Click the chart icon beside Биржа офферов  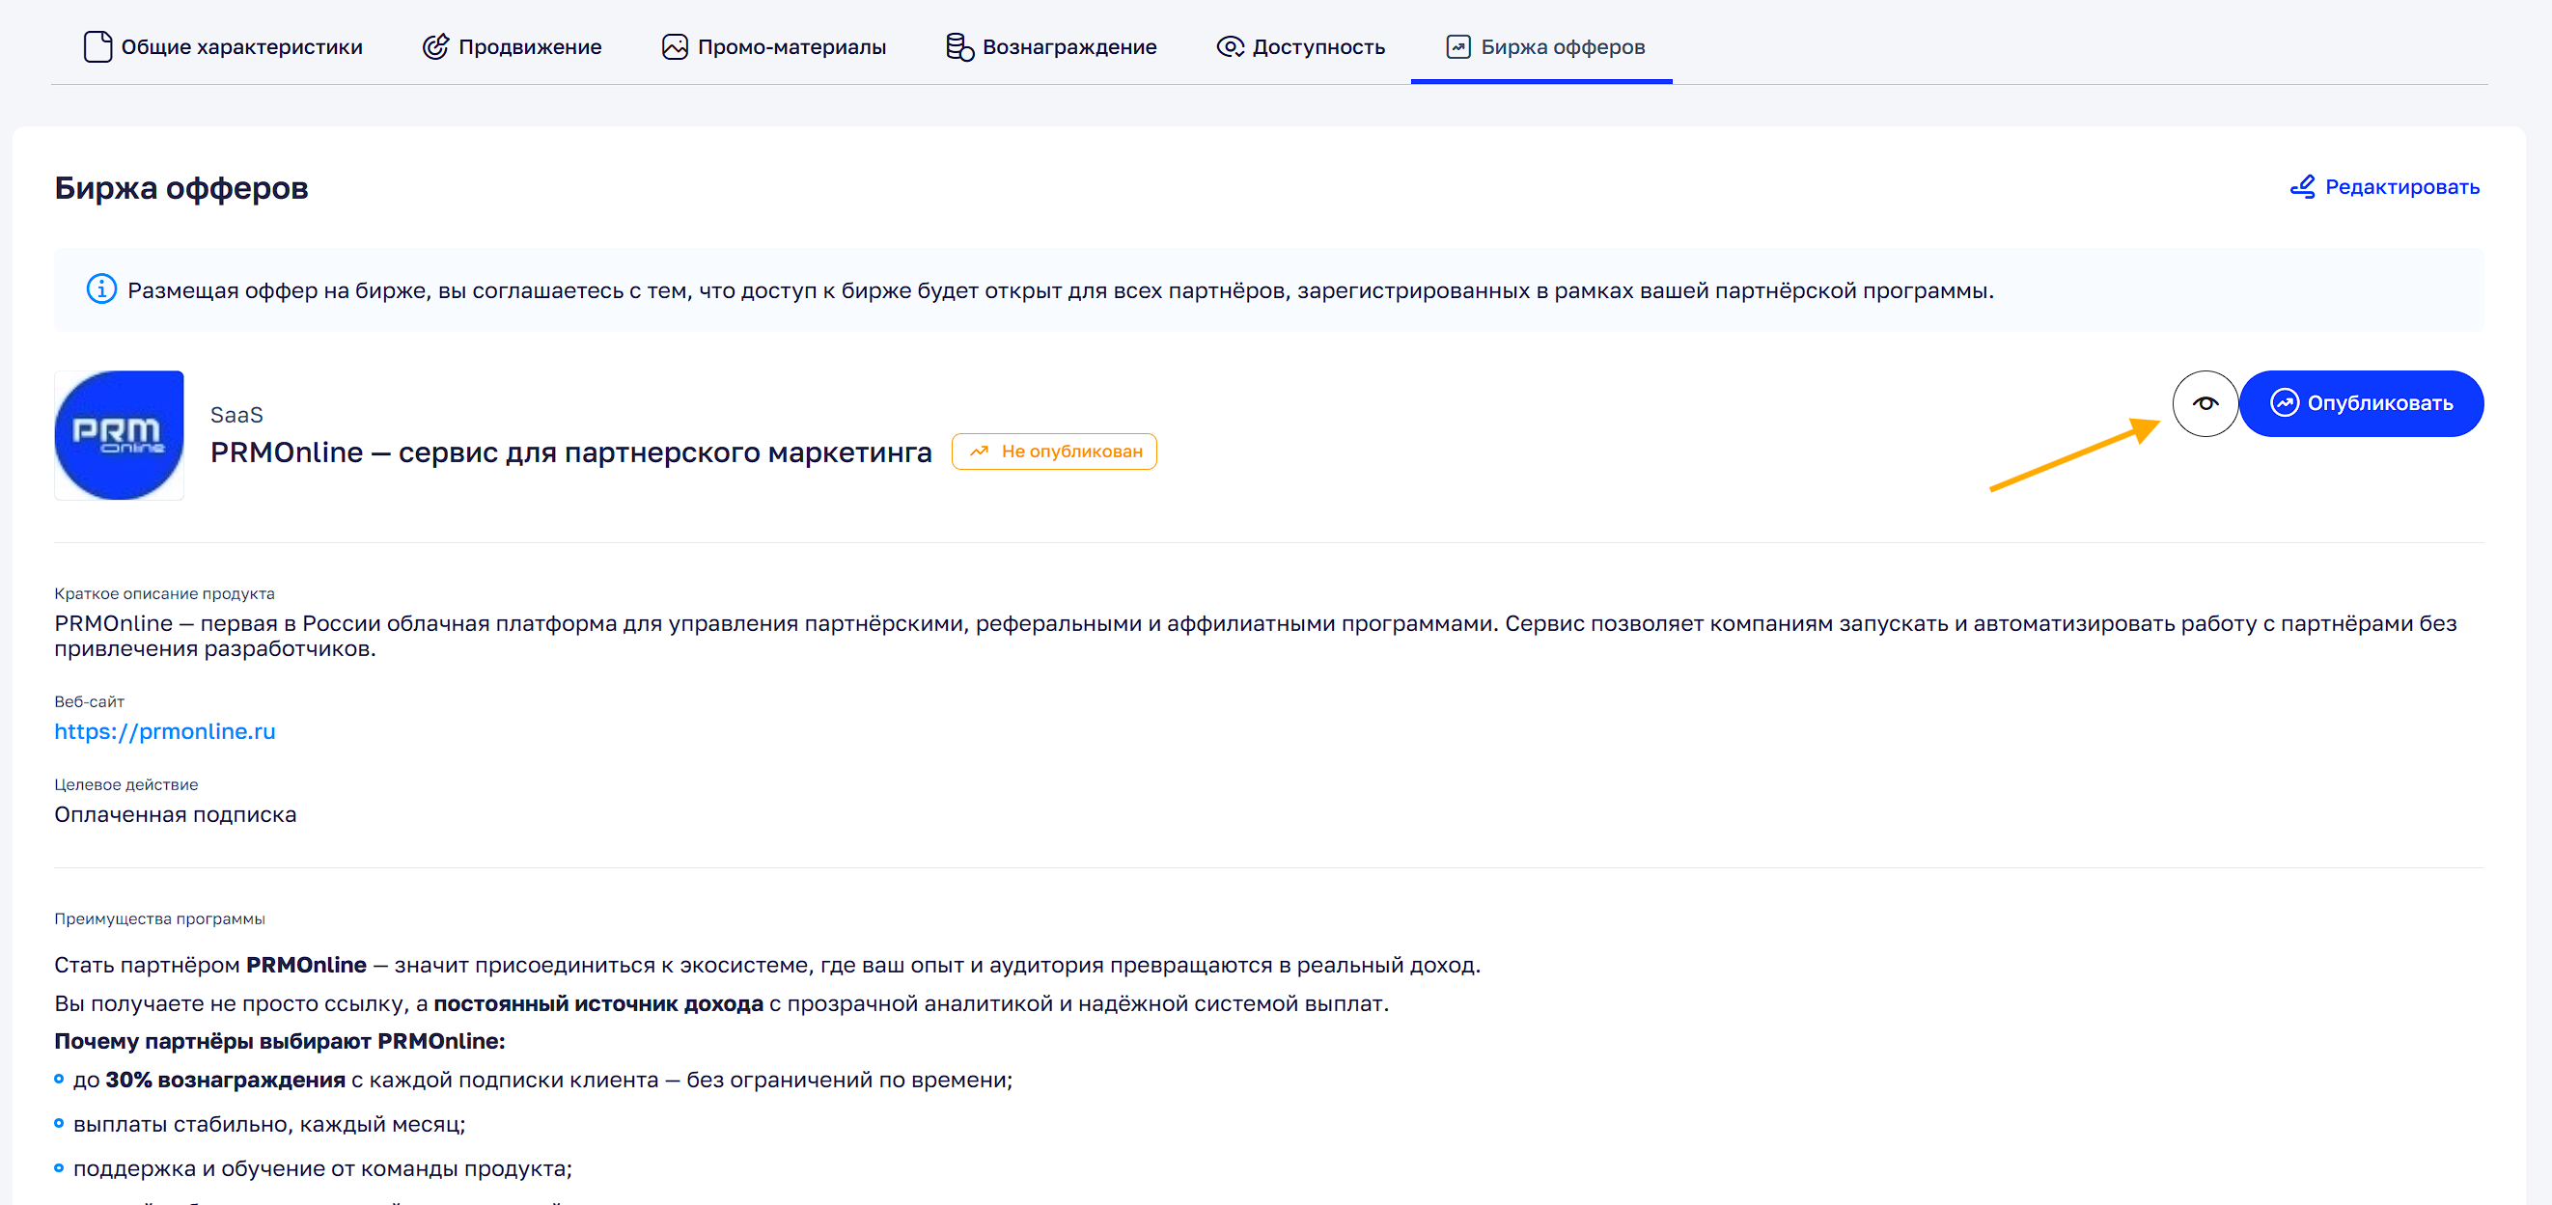pos(1457,46)
